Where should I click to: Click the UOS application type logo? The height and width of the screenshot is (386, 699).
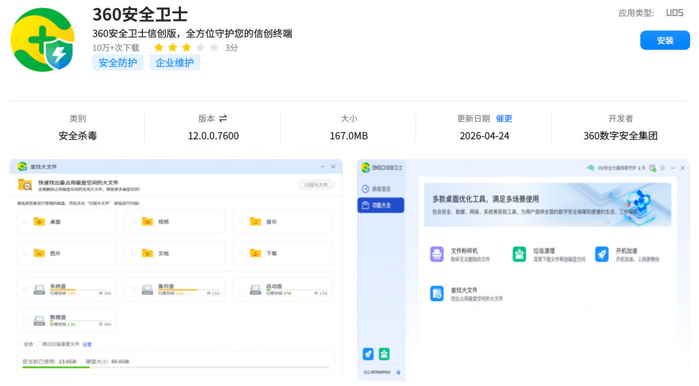(x=675, y=13)
